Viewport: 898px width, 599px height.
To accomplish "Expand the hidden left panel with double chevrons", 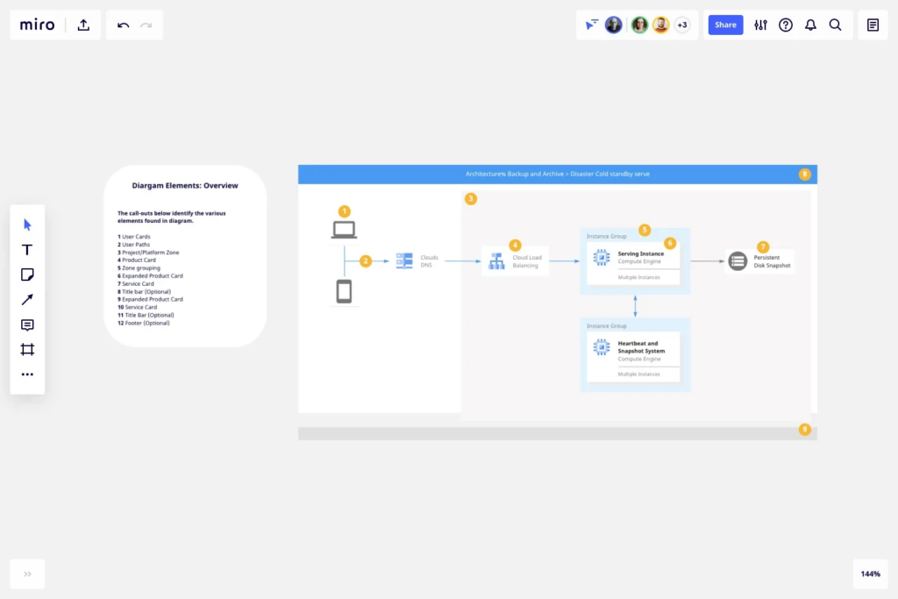I will pyautogui.click(x=27, y=574).
